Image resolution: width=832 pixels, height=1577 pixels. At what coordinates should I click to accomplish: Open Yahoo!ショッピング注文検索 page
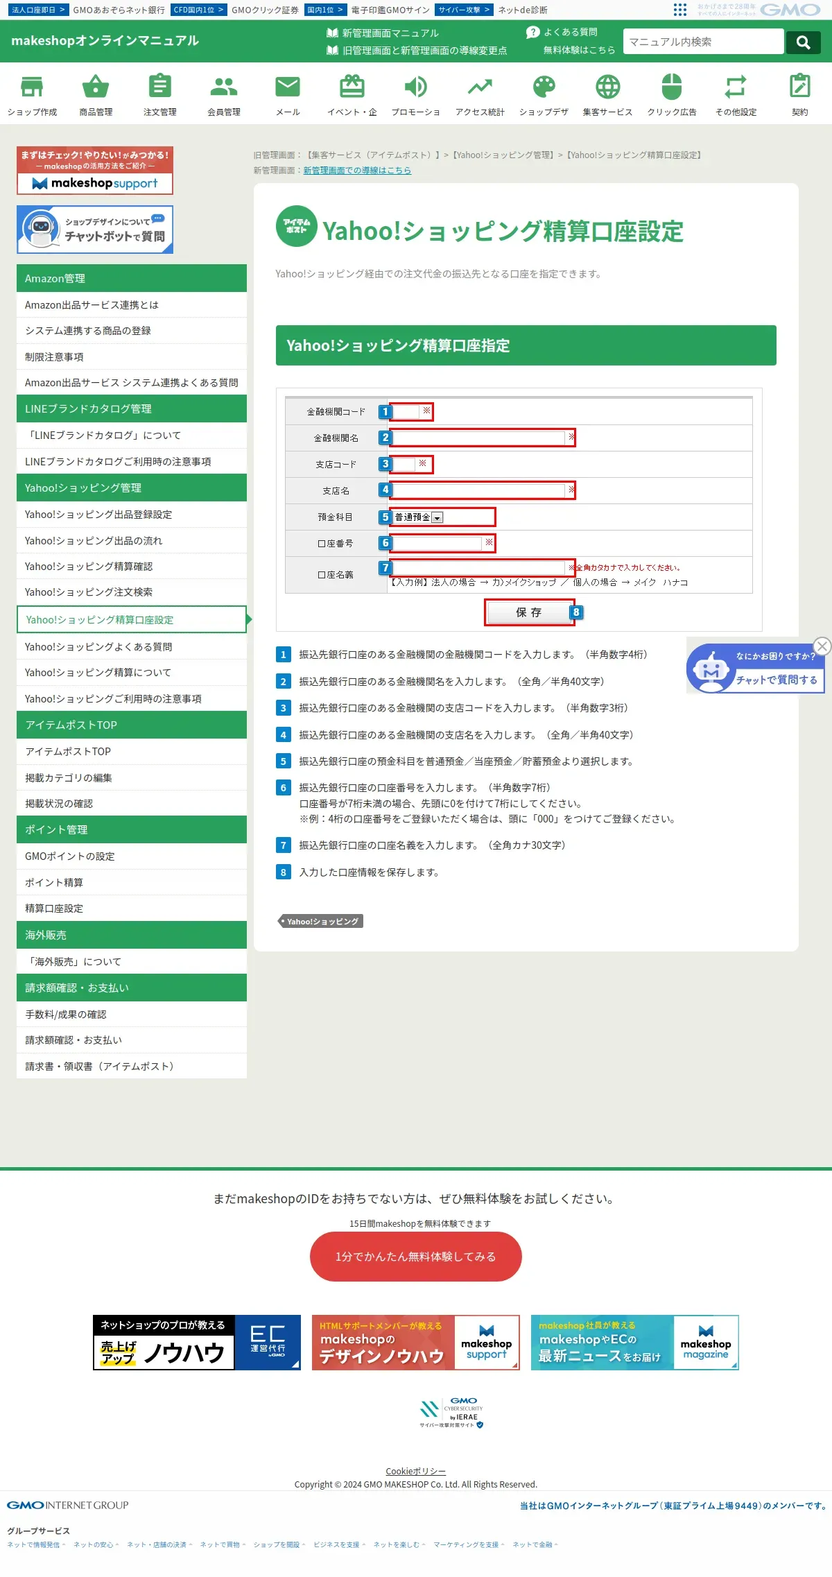(132, 592)
